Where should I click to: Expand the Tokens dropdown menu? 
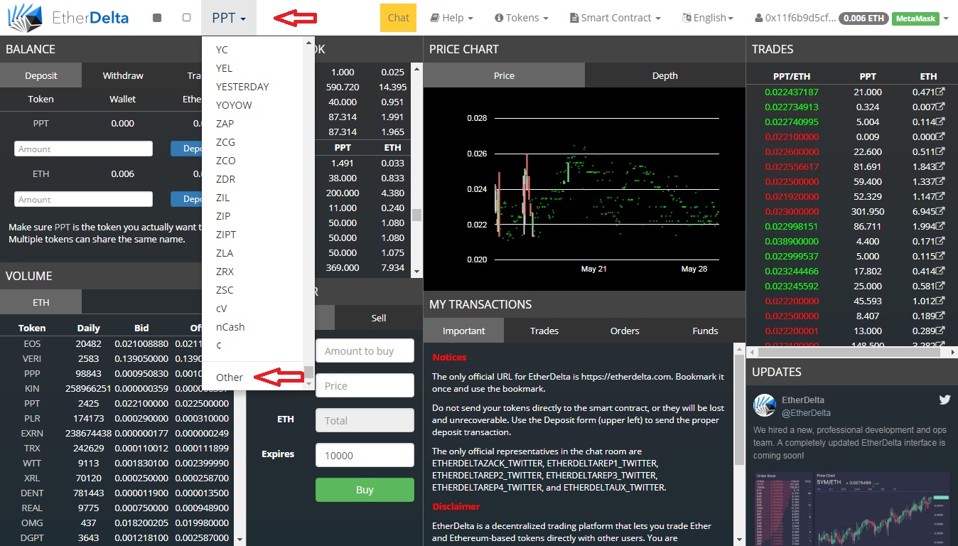point(522,18)
